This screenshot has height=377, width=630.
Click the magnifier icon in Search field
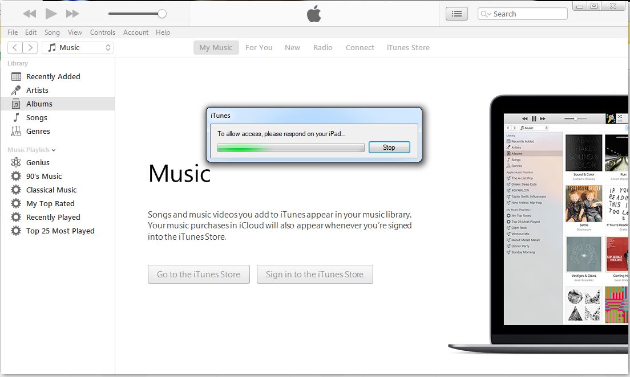(x=486, y=14)
